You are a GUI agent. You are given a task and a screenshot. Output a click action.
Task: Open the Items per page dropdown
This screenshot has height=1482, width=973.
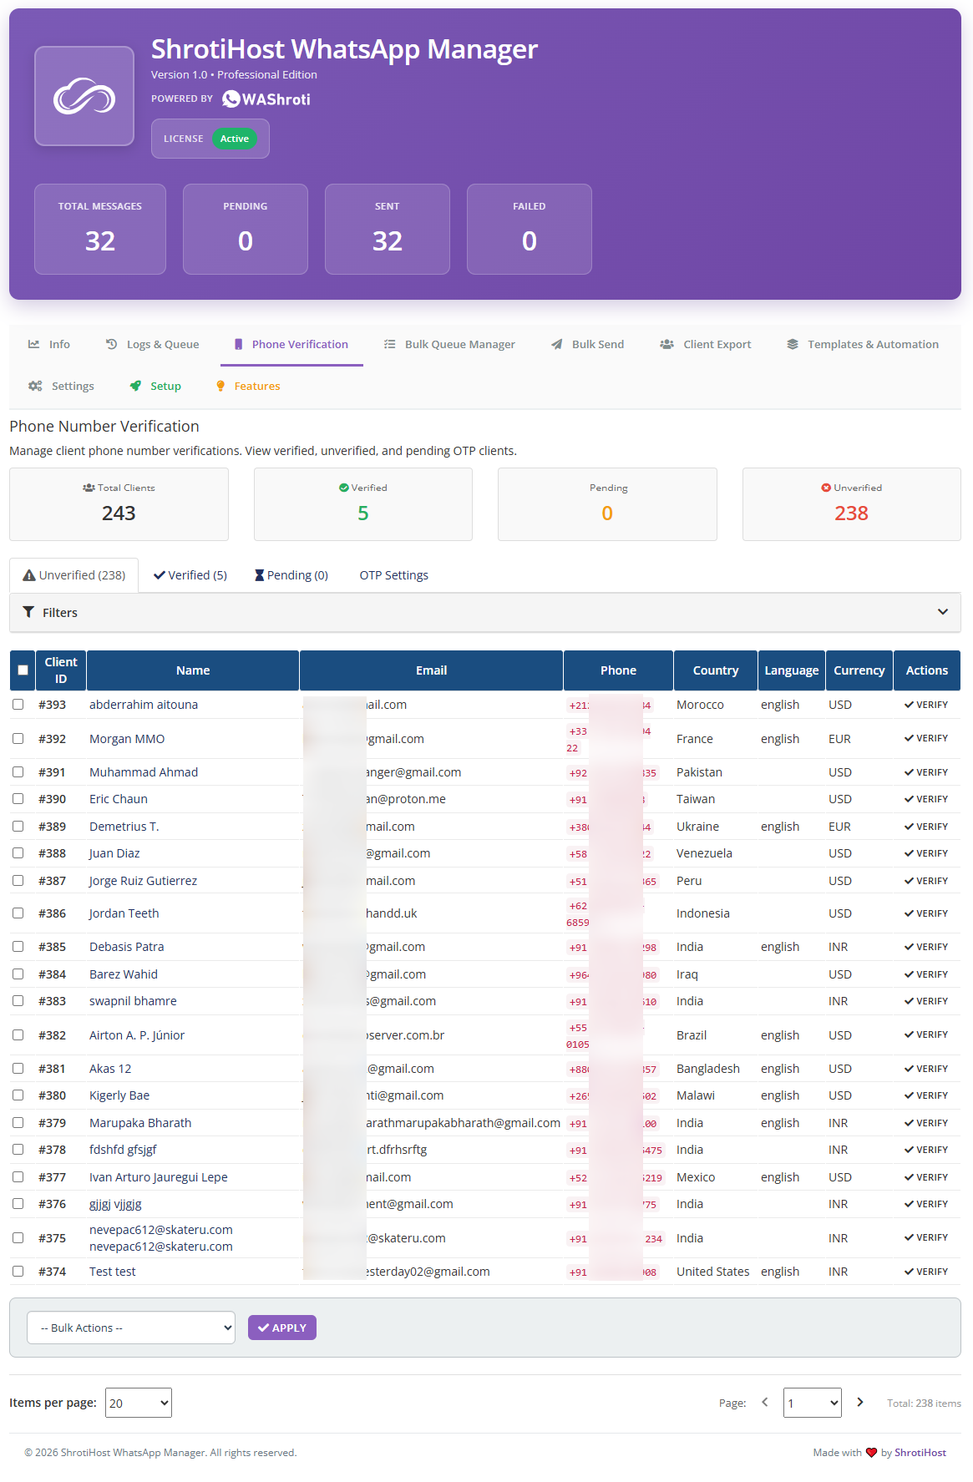pyautogui.click(x=139, y=1403)
